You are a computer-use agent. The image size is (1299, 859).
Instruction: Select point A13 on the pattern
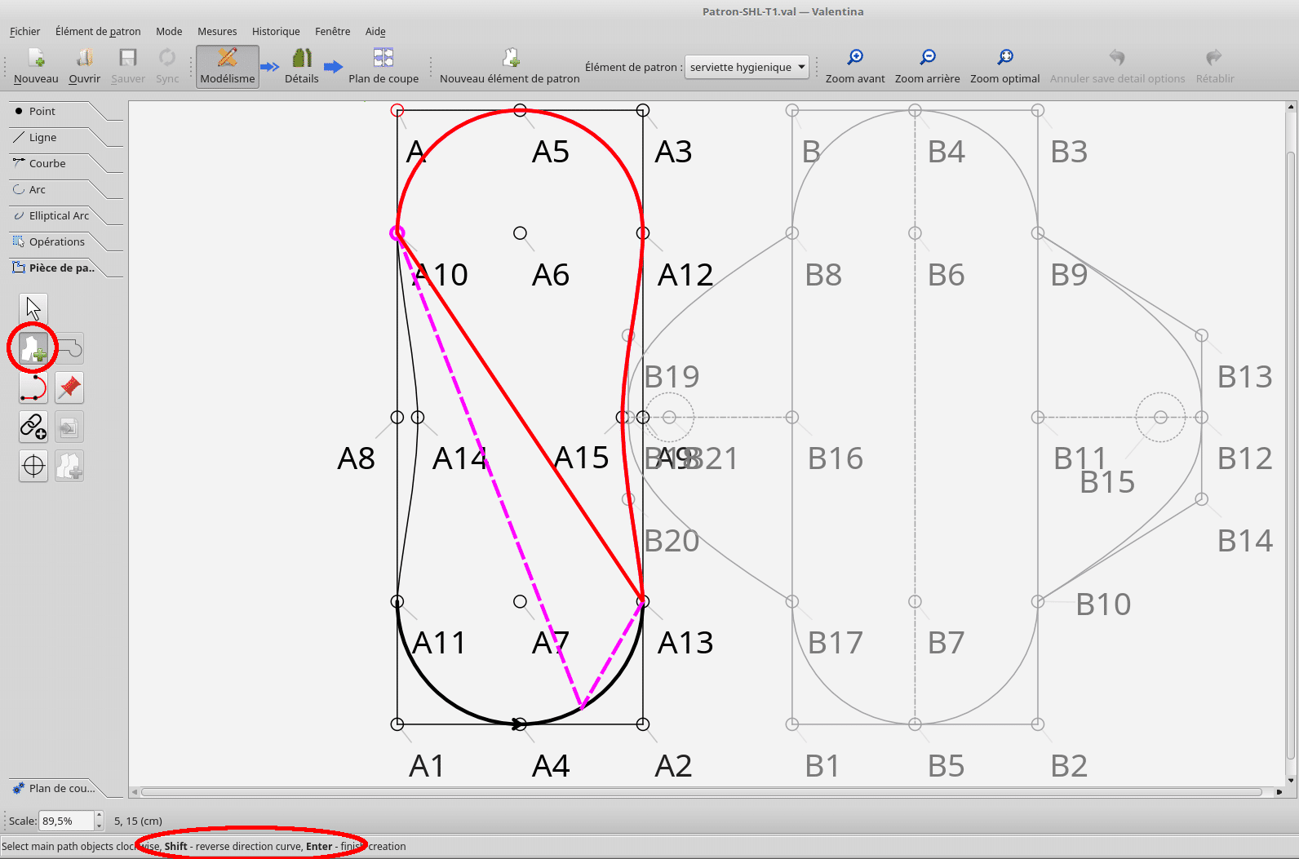tap(643, 601)
